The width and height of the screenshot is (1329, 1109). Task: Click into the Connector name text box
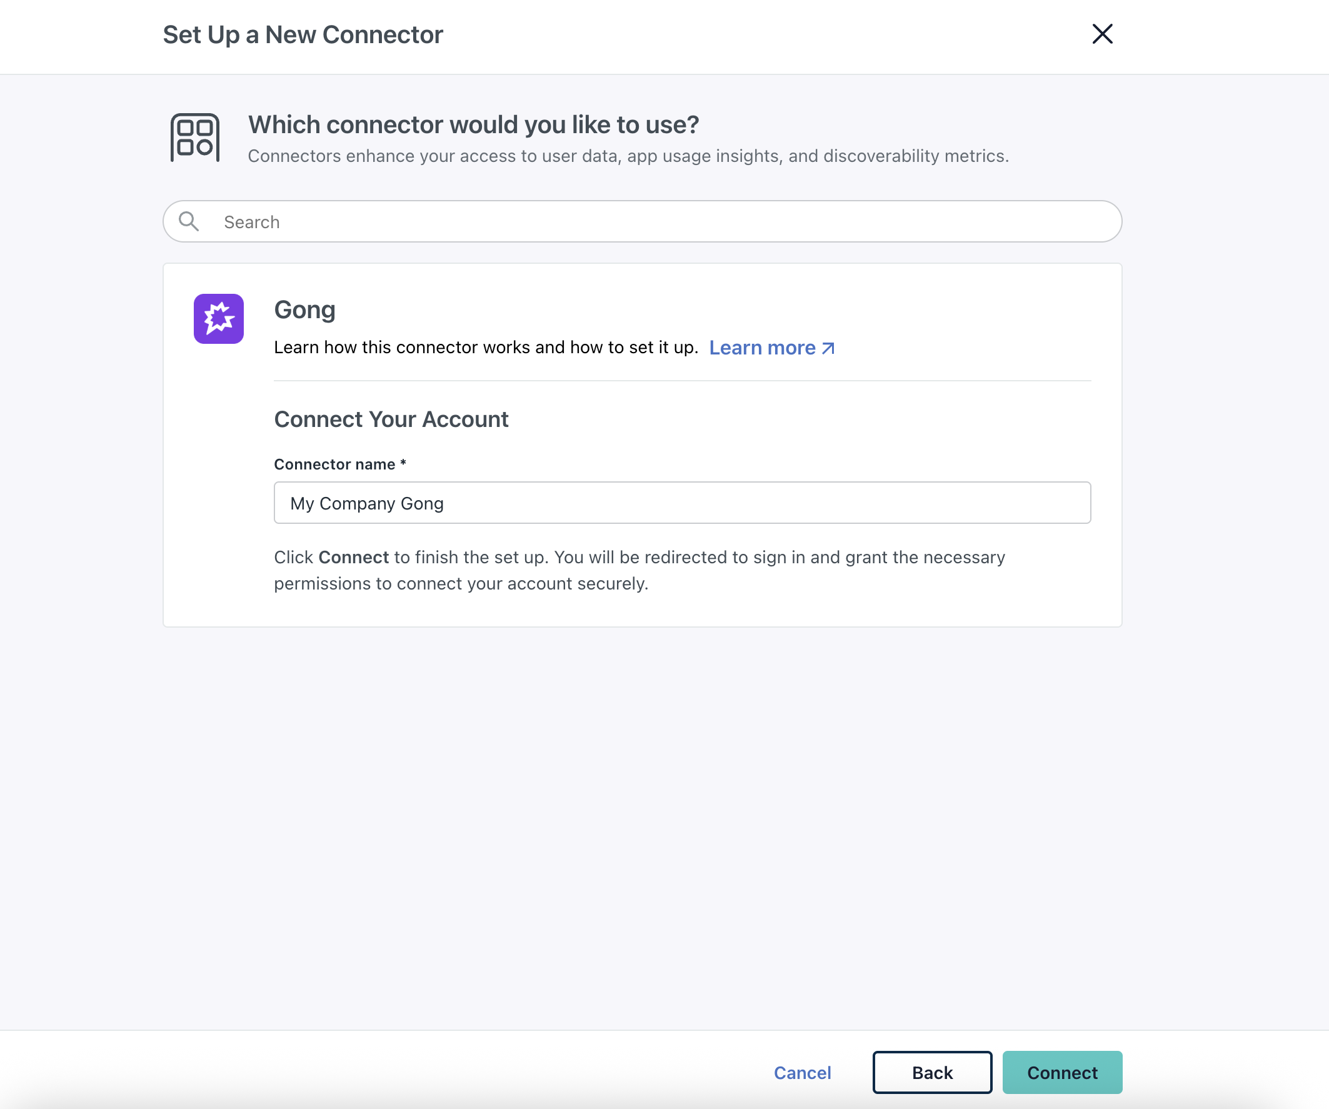click(x=681, y=503)
